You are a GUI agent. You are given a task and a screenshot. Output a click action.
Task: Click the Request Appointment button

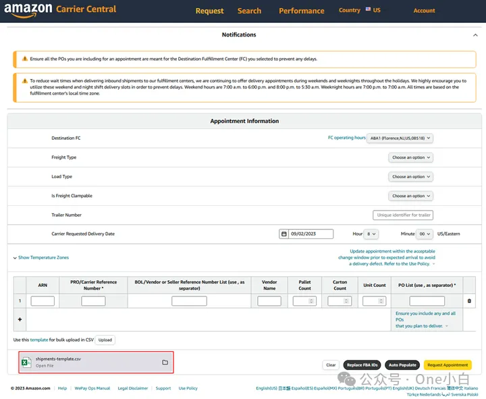pyautogui.click(x=448, y=365)
